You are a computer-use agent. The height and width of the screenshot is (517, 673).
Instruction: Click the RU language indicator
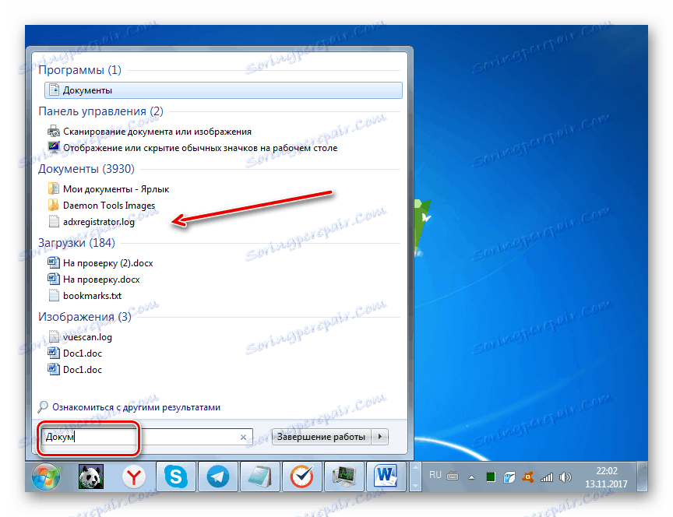coord(435,475)
